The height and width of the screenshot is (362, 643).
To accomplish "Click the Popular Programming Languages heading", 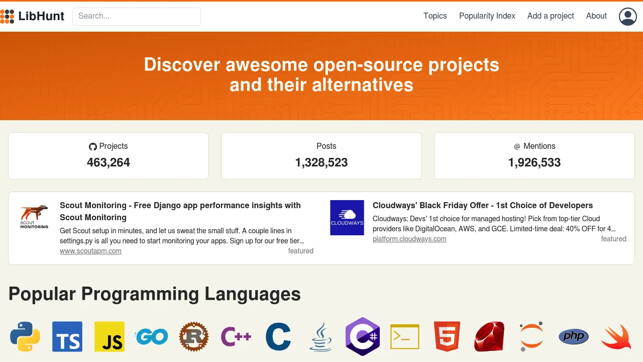I will pos(155,294).
